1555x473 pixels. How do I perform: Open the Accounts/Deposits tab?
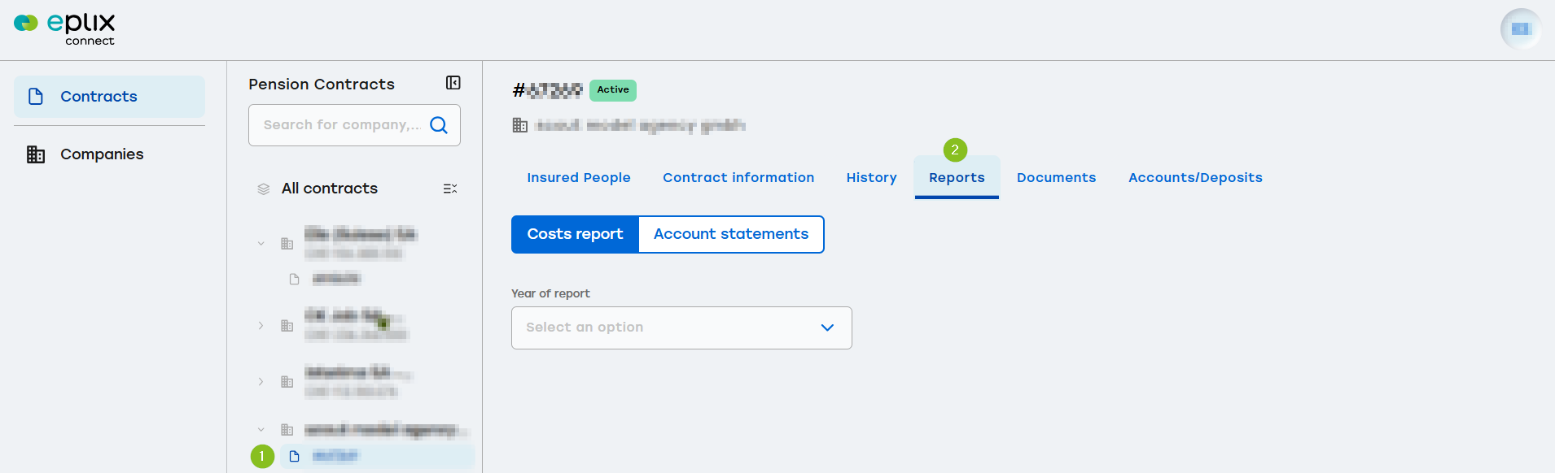(x=1195, y=177)
